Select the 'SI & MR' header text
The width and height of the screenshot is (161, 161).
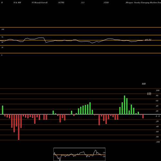point(17,3)
